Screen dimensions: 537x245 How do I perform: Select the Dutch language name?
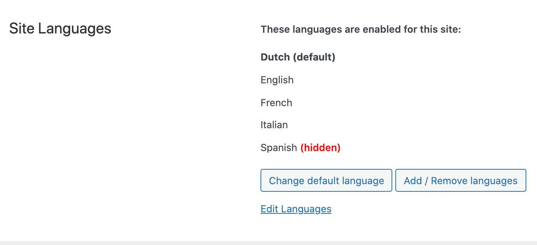[x=275, y=57]
